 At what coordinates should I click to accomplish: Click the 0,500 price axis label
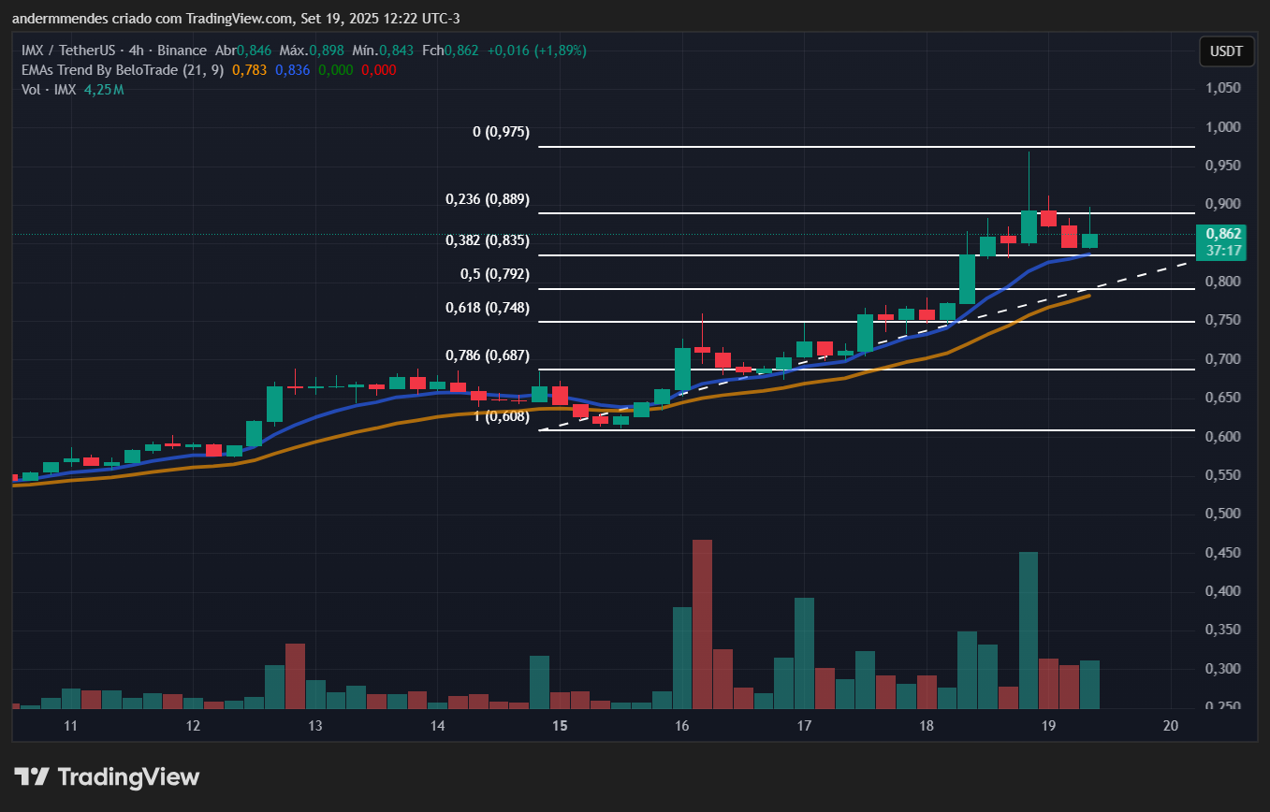1223,514
